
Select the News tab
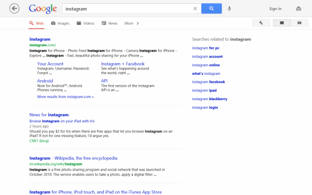click(109, 24)
